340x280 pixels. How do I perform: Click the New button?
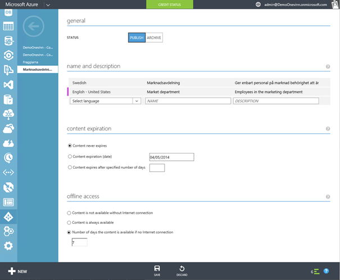click(17, 271)
